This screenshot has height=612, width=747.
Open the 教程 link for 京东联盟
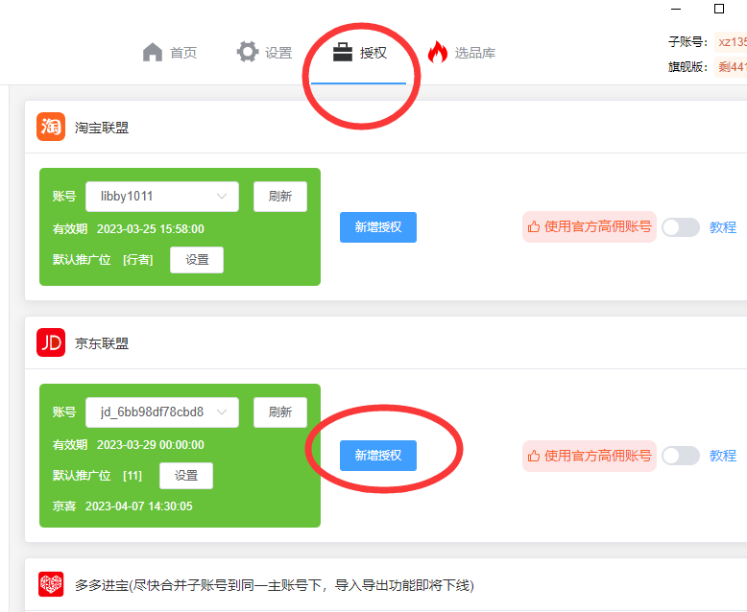[x=723, y=456]
